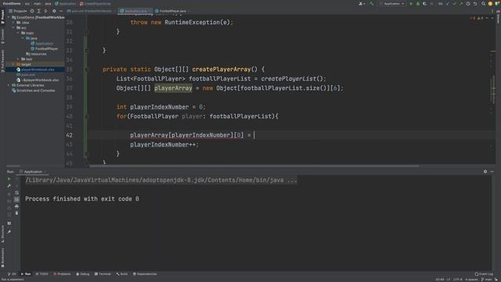Select the resources folder

tap(36, 54)
